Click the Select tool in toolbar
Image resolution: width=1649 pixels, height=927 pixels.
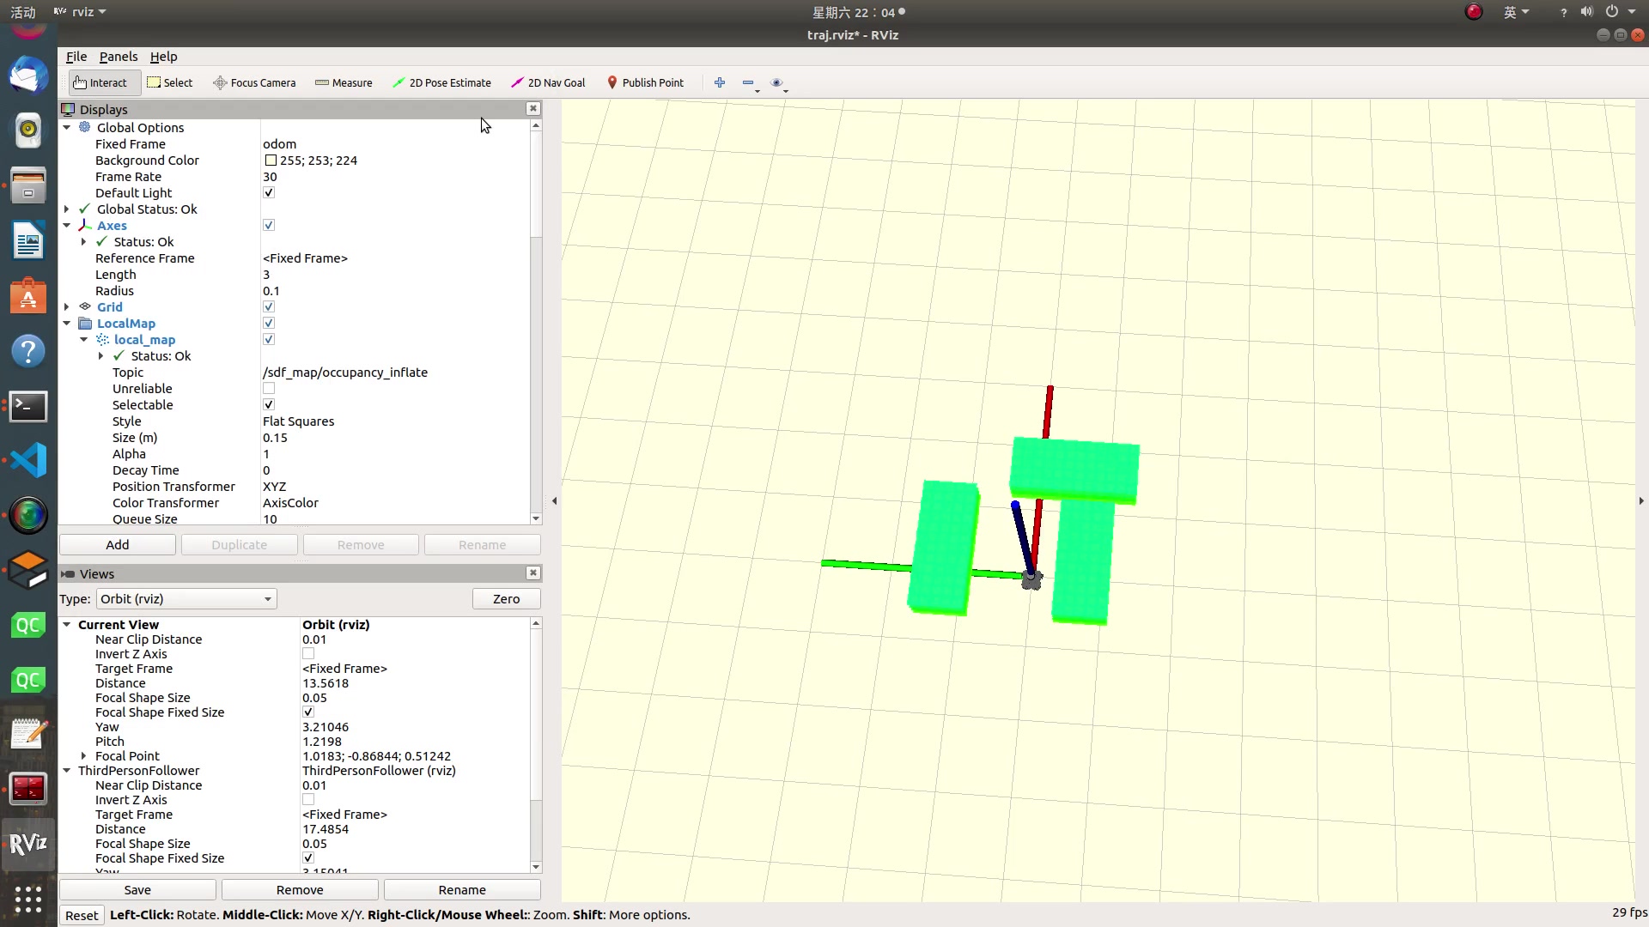[169, 83]
